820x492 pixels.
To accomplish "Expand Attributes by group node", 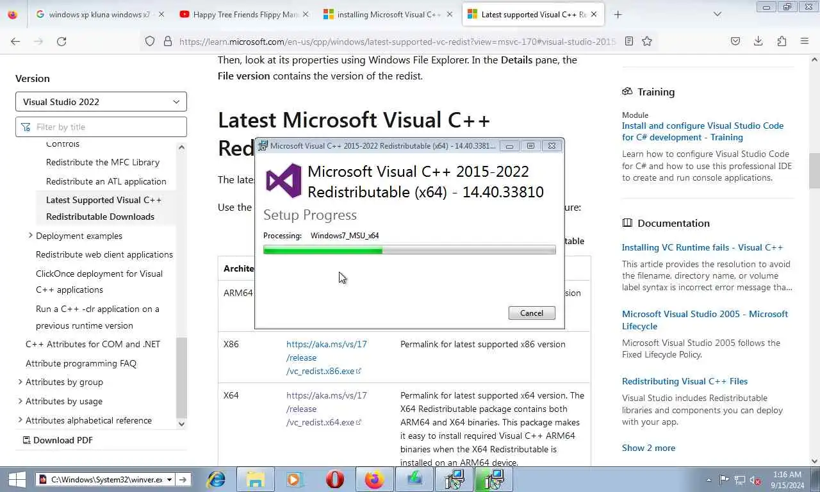I will click(x=20, y=382).
